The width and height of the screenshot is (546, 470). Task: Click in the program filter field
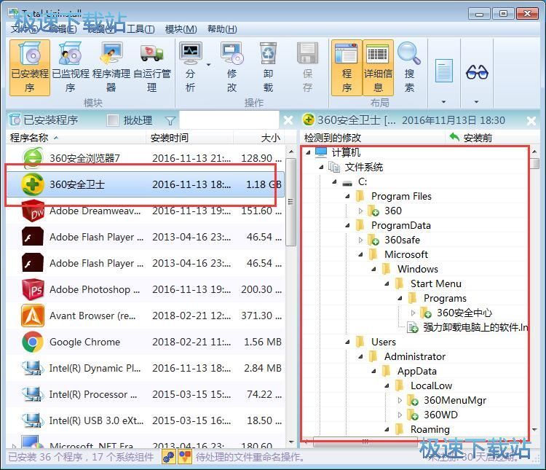click(x=229, y=120)
